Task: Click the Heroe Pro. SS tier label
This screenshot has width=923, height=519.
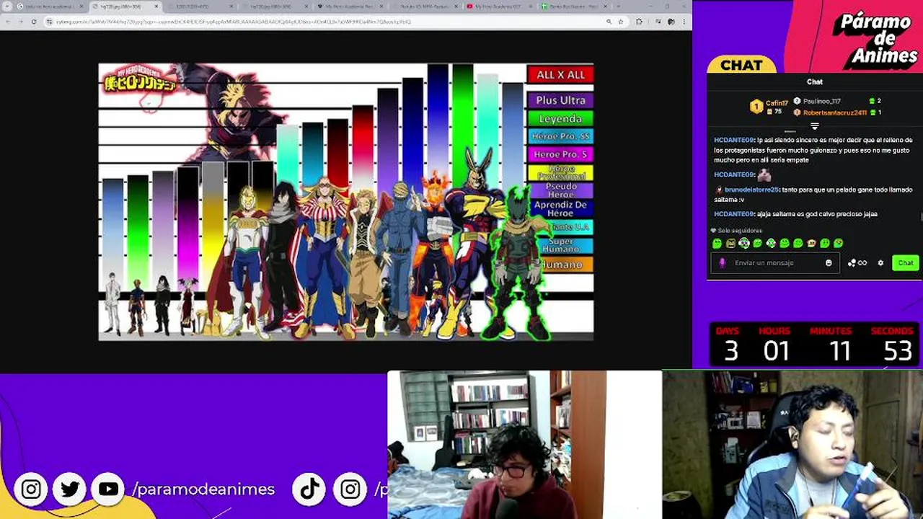Action: click(560, 136)
